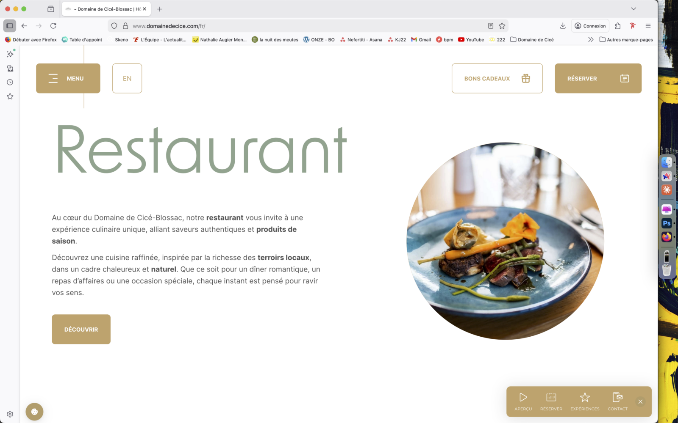Close the floating shortcuts bar
The height and width of the screenshot is (423, 678).
pos(640,401)
